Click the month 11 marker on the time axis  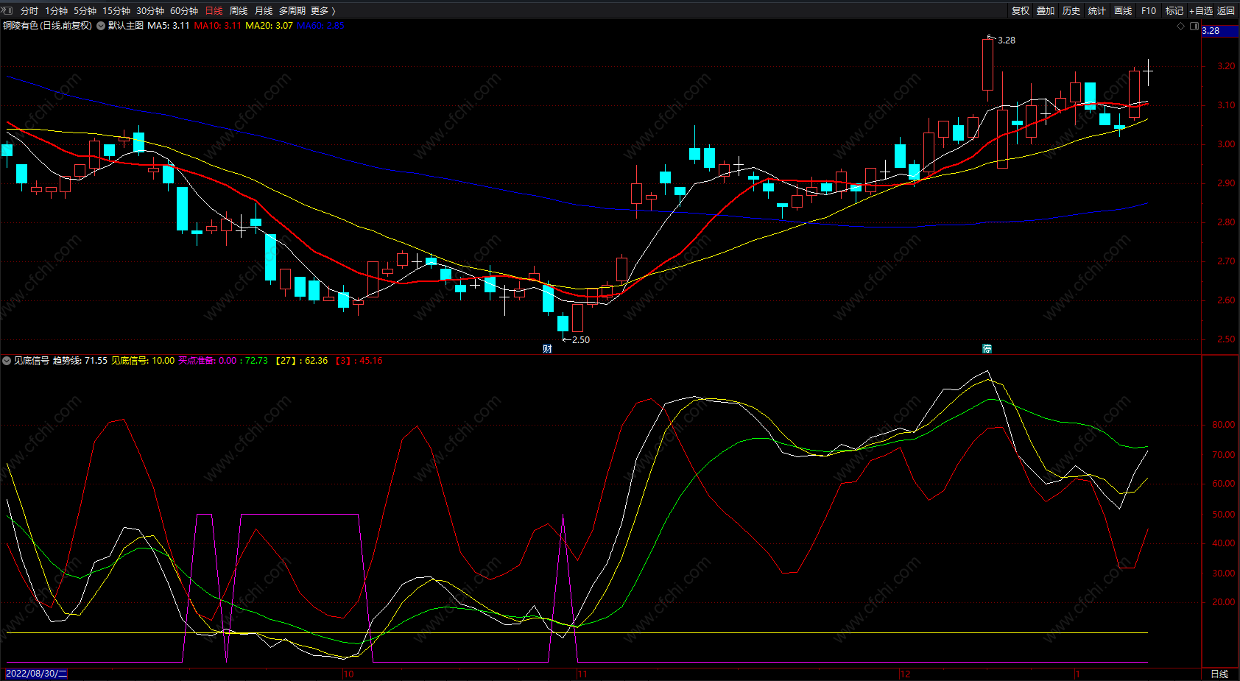[x=582, y=674]
